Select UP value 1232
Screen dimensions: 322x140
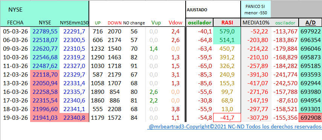coord(98,49)
